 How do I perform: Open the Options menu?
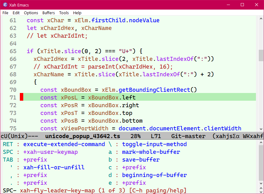click(x=31, y=13)
